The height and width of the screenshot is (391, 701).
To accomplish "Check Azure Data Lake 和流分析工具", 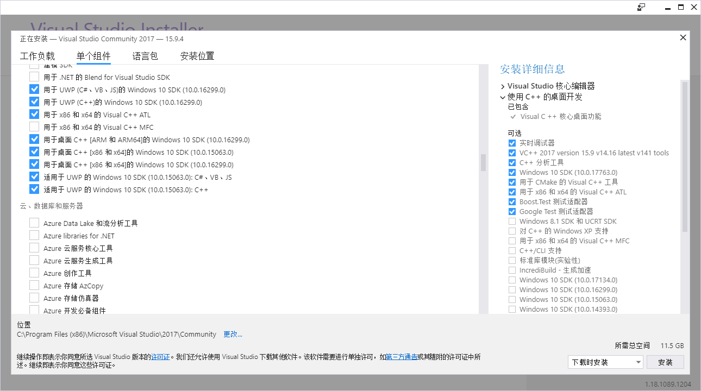I will click(34, 223).
